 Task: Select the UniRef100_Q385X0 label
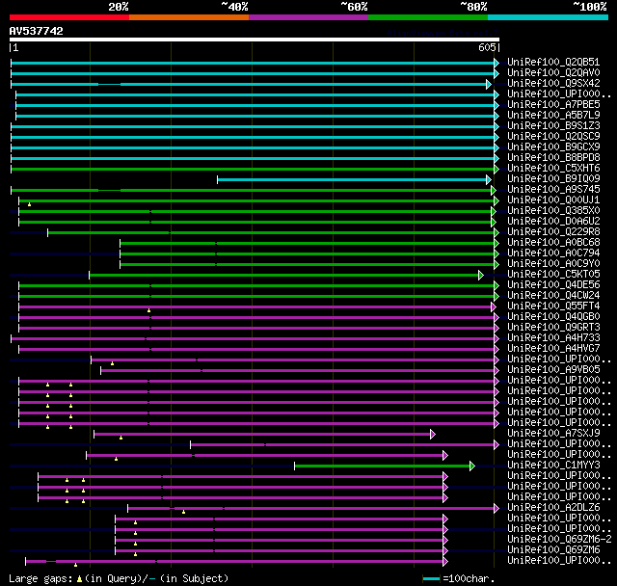click(x=553, y=211)
